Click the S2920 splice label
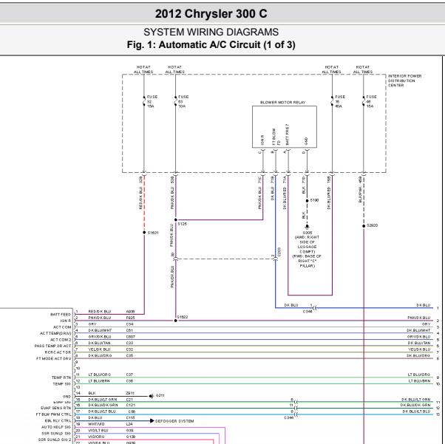445x444 pixels. [x=372, y=225]
